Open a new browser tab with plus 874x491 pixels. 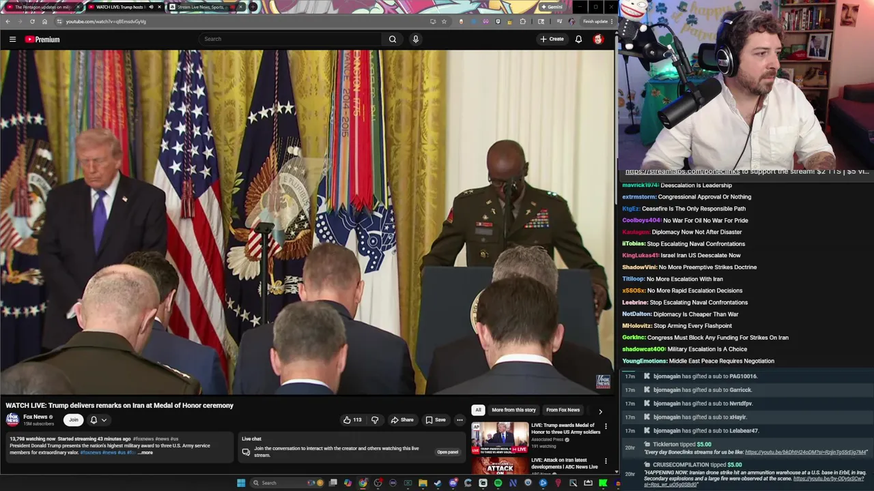tap(253, 7)
